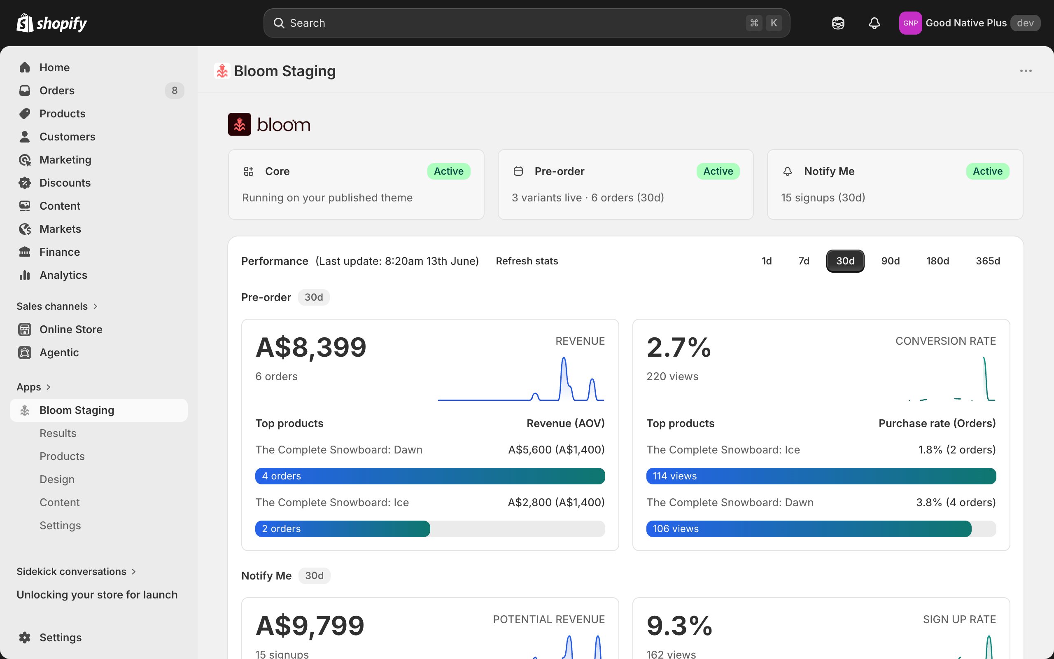Screen dimensions: 1054x659
Task: Click the Products tag icon
Action: tap(25, 114)
